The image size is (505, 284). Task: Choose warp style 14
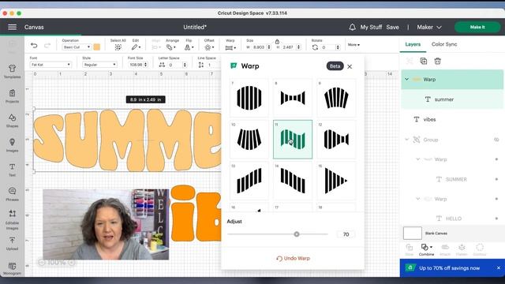tap(293, 181)
